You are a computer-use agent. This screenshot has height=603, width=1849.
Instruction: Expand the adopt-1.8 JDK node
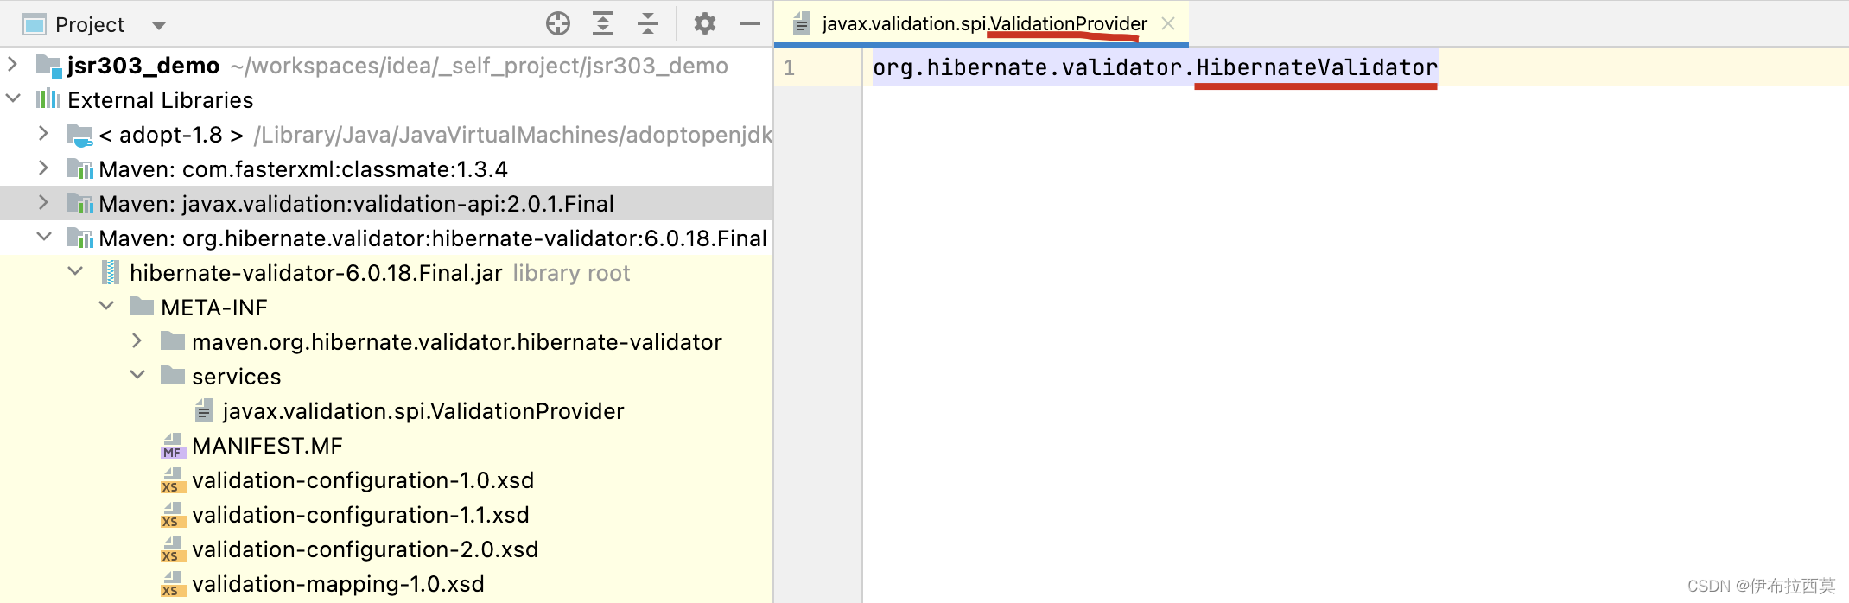(x=43, y=133)
